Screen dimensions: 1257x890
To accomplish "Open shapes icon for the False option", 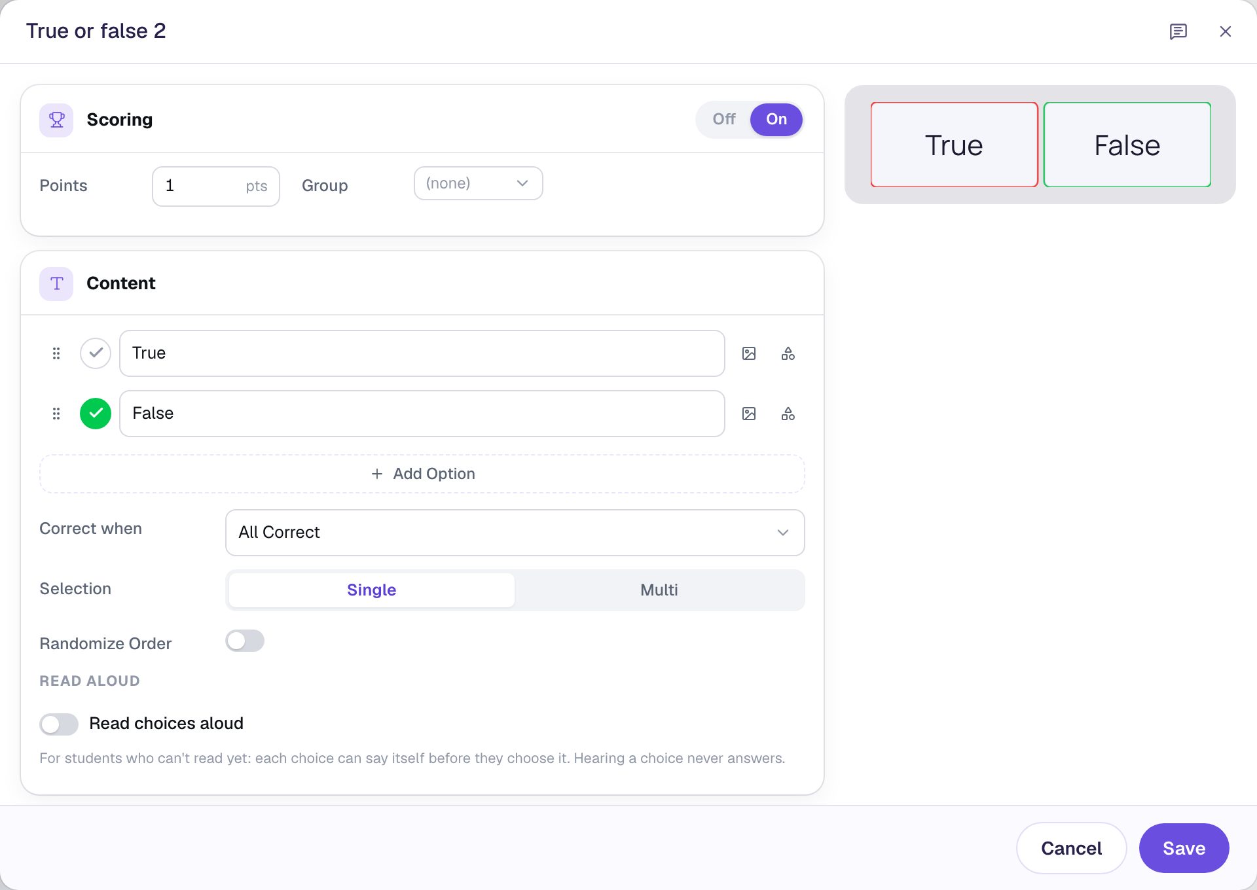I will (x=788, y=414).
